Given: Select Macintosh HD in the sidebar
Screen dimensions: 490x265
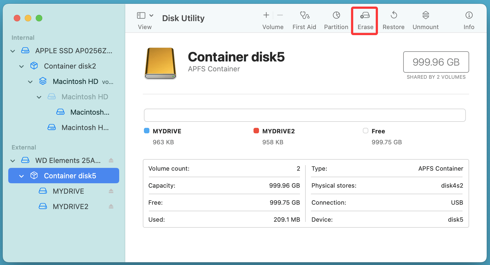Looking at the screenshot, I should [x=75, y=81].
